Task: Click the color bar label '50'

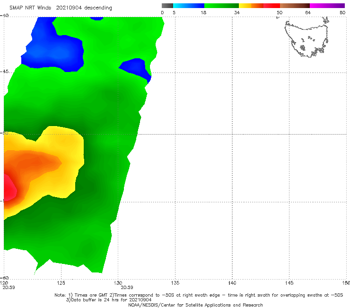Action: click(280, 12)
